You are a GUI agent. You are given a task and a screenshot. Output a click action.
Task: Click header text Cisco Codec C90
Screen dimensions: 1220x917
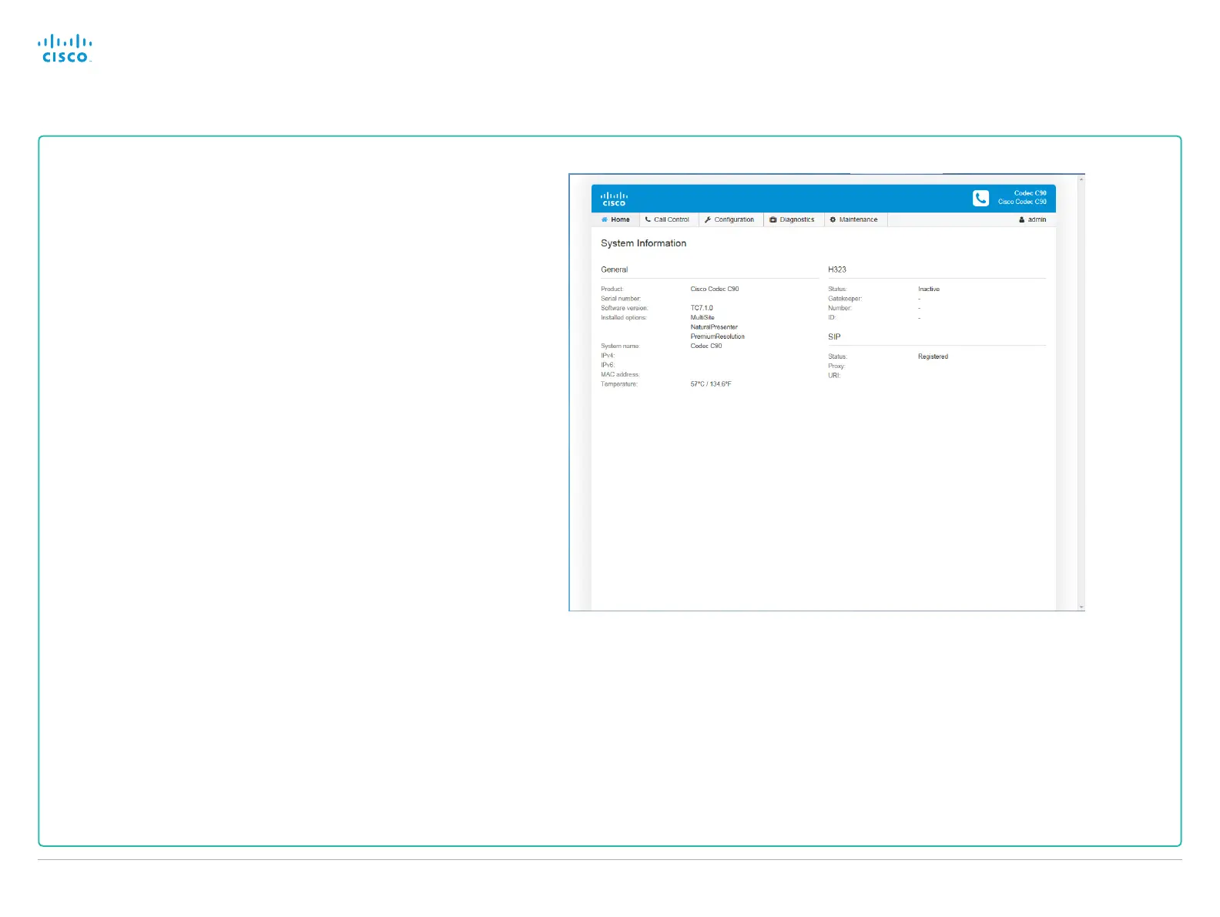coord(1022,202)
